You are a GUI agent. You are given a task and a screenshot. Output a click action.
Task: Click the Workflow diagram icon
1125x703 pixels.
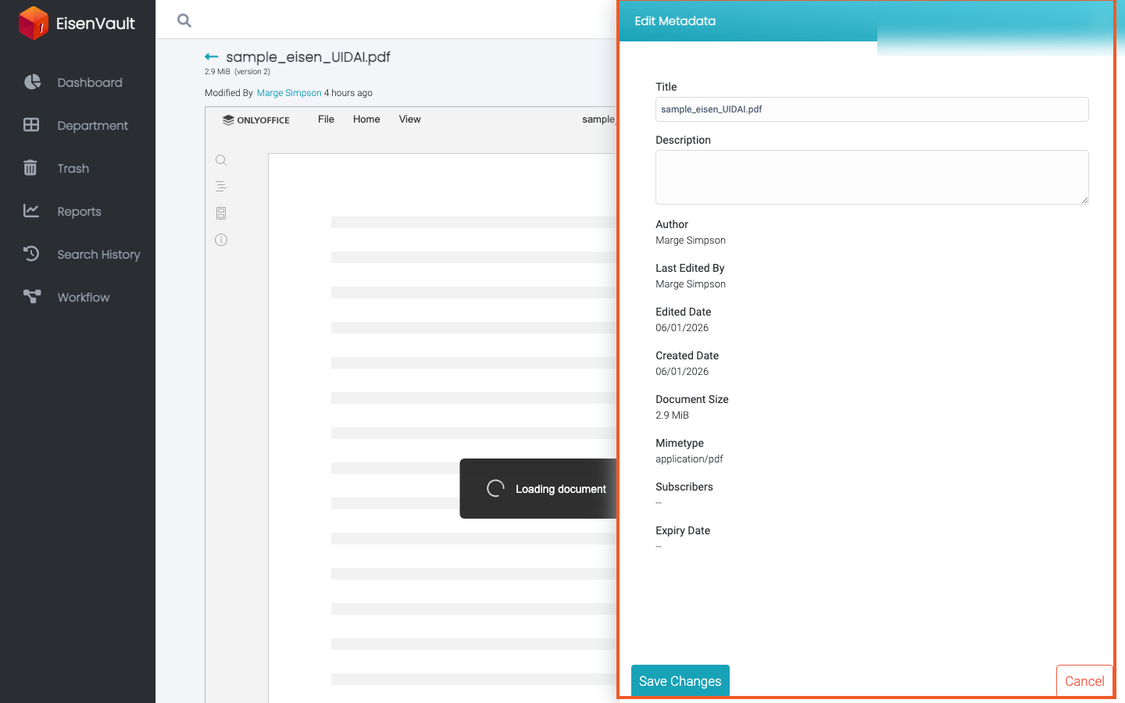[32, 297]
